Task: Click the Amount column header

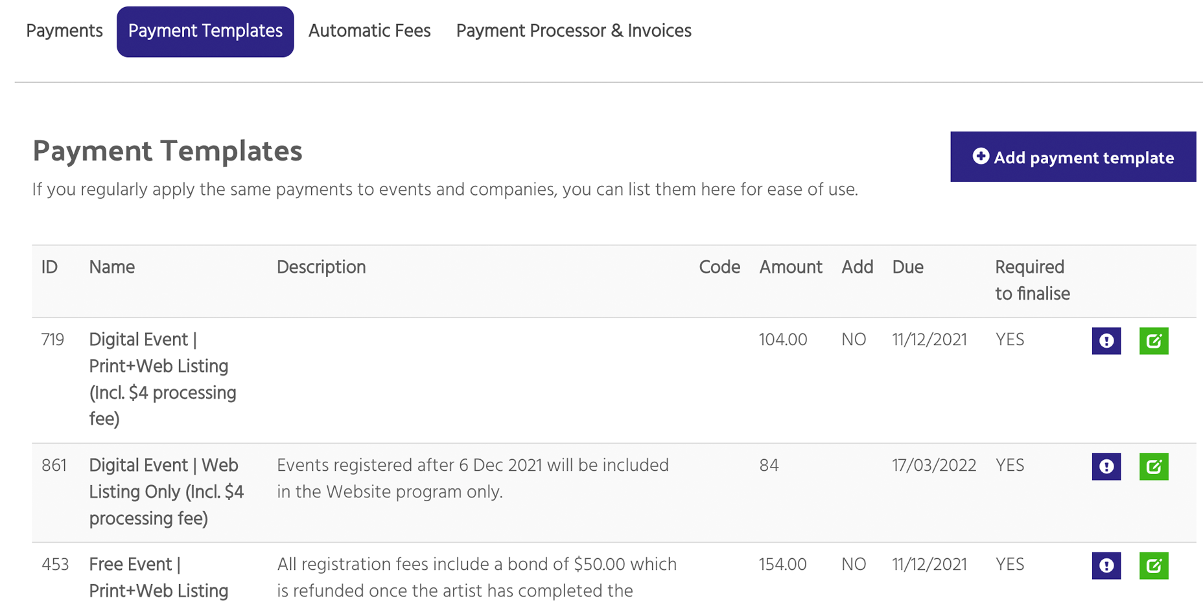Action: [x=791, y=267]
